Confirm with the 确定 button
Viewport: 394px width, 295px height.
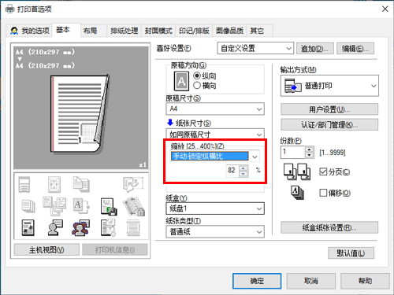pyautogui.click(x=257, y=281)
